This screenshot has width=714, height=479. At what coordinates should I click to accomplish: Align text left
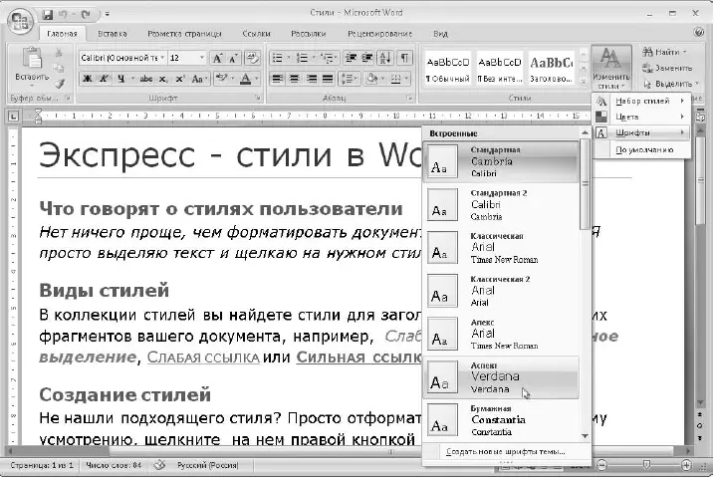[x=277, y=80]
